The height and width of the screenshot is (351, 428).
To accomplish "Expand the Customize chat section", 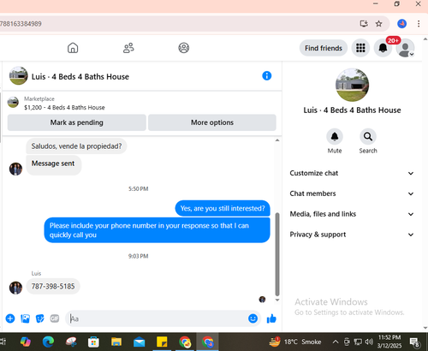I will click(x=352, y=173).
